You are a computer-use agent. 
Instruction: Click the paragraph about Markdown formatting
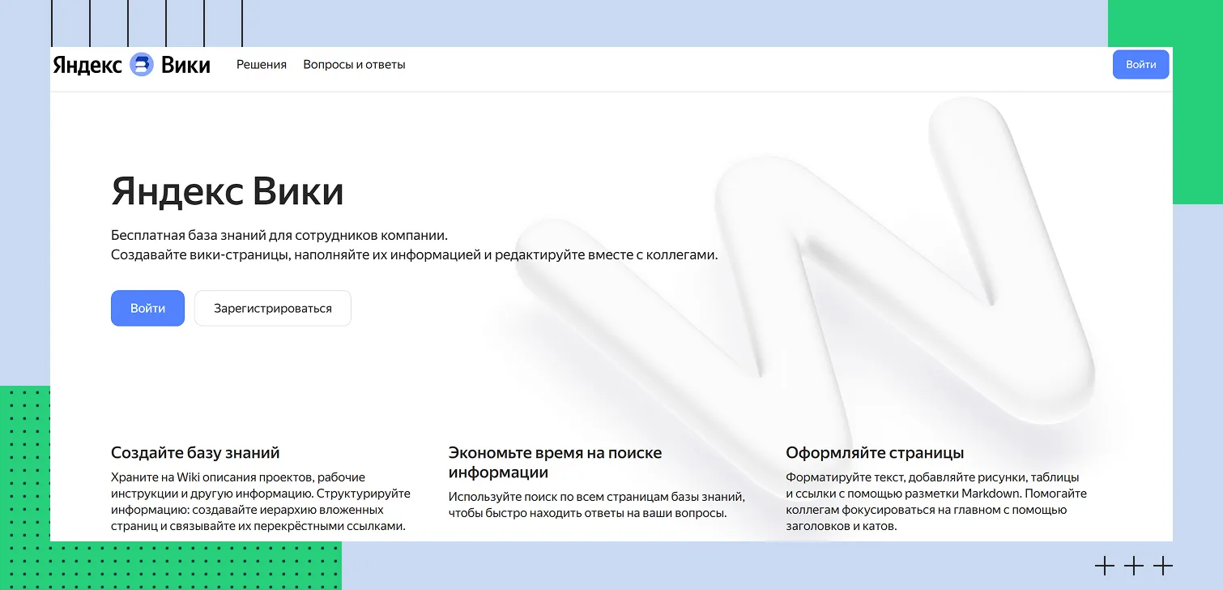tap(935, 502)
